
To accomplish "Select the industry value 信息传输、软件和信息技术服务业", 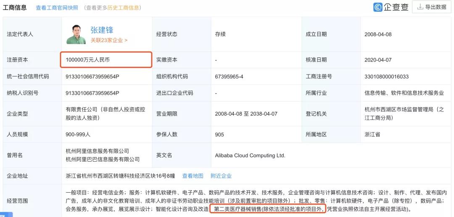I will (x=404, y=93).
